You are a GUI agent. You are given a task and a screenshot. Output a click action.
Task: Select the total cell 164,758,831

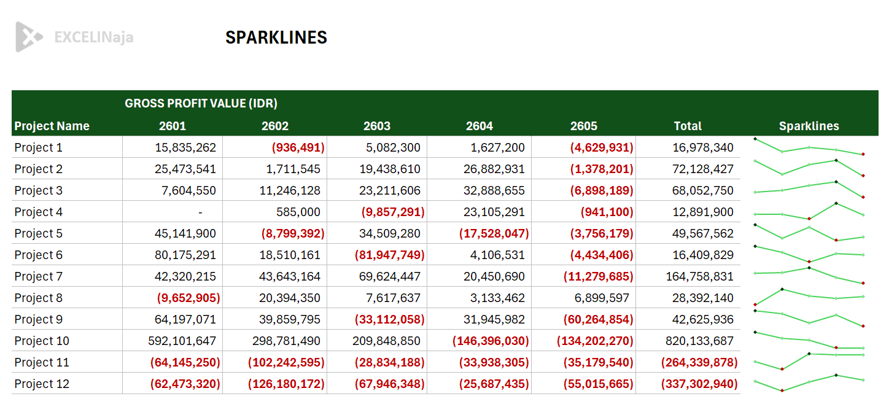point(688,276)
